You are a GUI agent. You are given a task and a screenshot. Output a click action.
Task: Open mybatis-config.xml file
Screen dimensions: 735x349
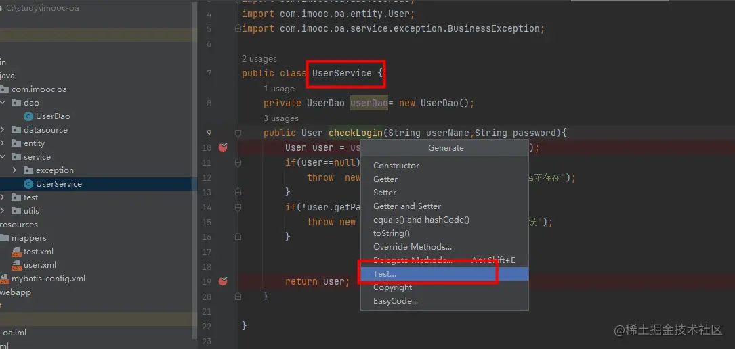click(x=48, y=279)
